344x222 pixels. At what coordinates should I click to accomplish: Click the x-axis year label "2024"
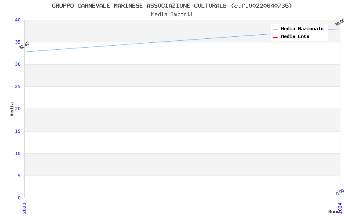(340, 208)
